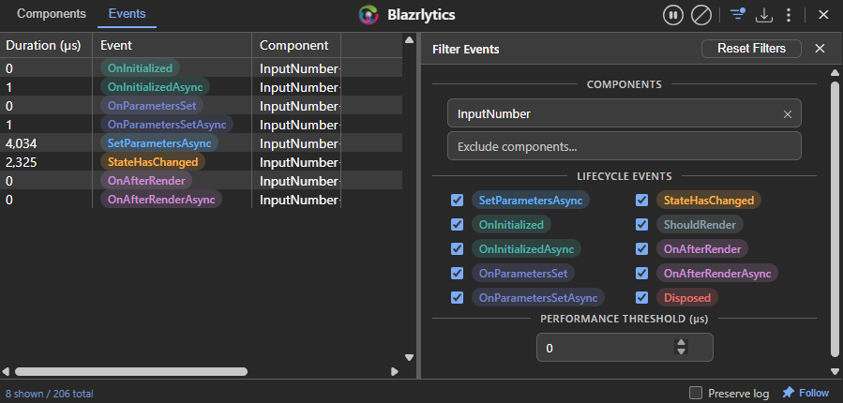Uncheck the Disposed filter
This screenshot has height=403, width=843.
pos(641,297)
